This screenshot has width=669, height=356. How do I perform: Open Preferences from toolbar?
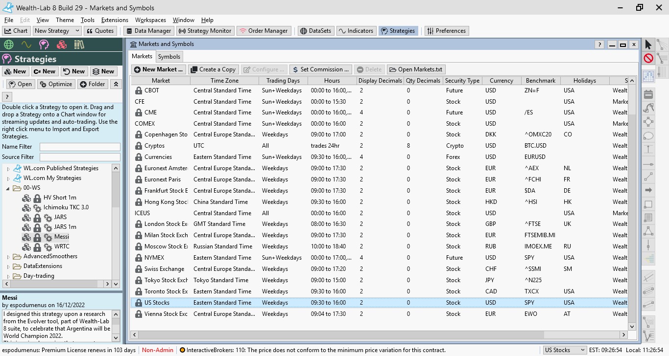(446, 31)
